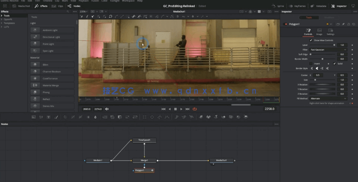Add a Rectangle mask tool

click(144, 117)
